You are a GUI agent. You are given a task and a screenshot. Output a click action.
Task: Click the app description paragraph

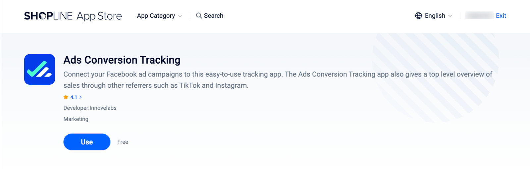pyautogui.click(x=278, y=80)
